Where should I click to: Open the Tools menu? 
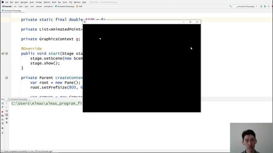coord(65,2)
